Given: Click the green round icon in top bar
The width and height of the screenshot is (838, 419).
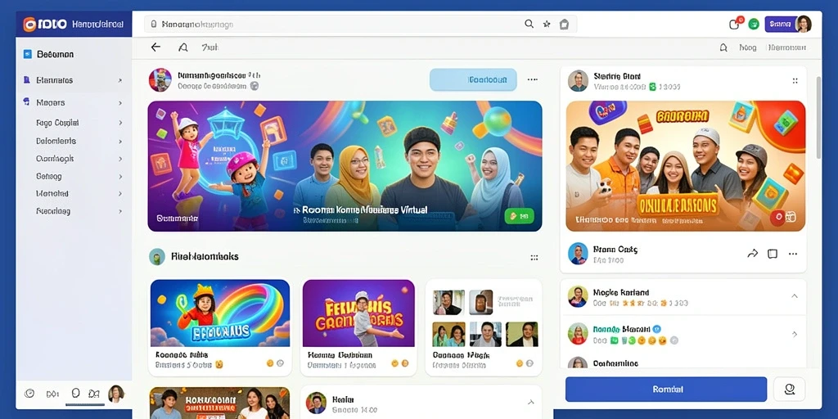Looking at the screenshot, I should (x=754, y=24).
